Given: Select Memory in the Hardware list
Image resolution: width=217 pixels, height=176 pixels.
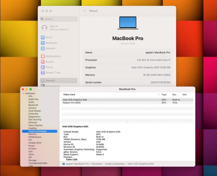Looking at the screenshot, I should pyautogui.click(x=33, y=134).
